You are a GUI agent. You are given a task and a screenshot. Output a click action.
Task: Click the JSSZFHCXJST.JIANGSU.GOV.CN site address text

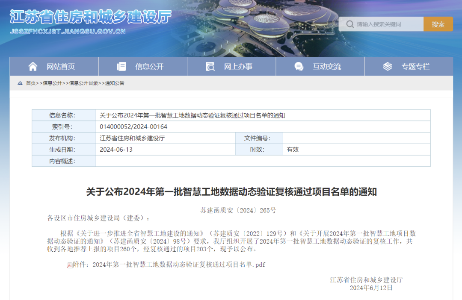pos(68,32)
